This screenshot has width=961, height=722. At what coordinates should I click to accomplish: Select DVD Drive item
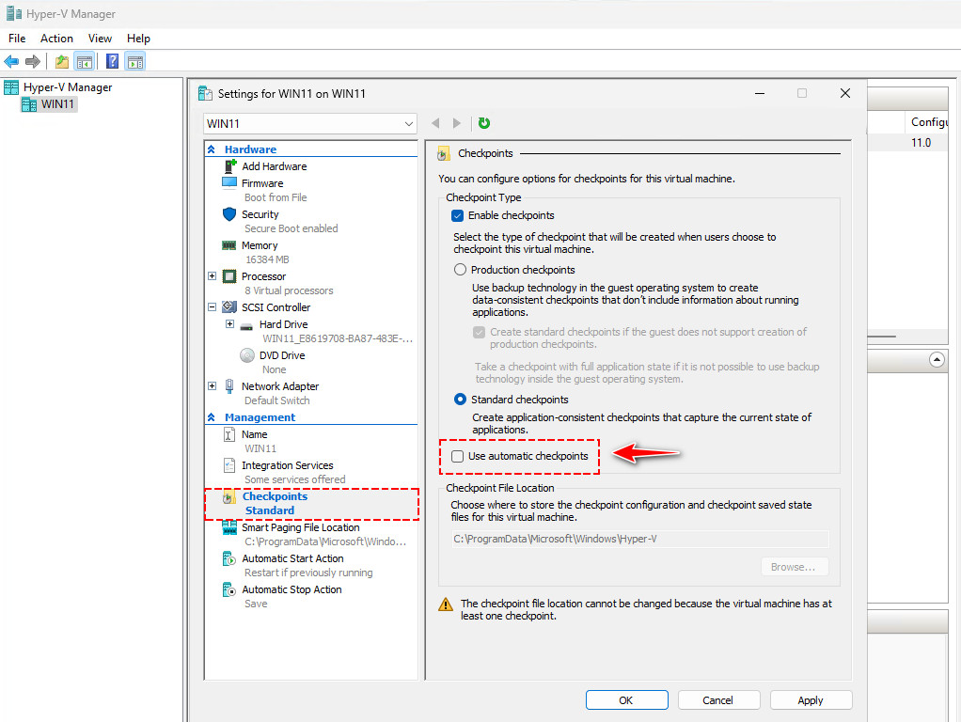(282, 355)
